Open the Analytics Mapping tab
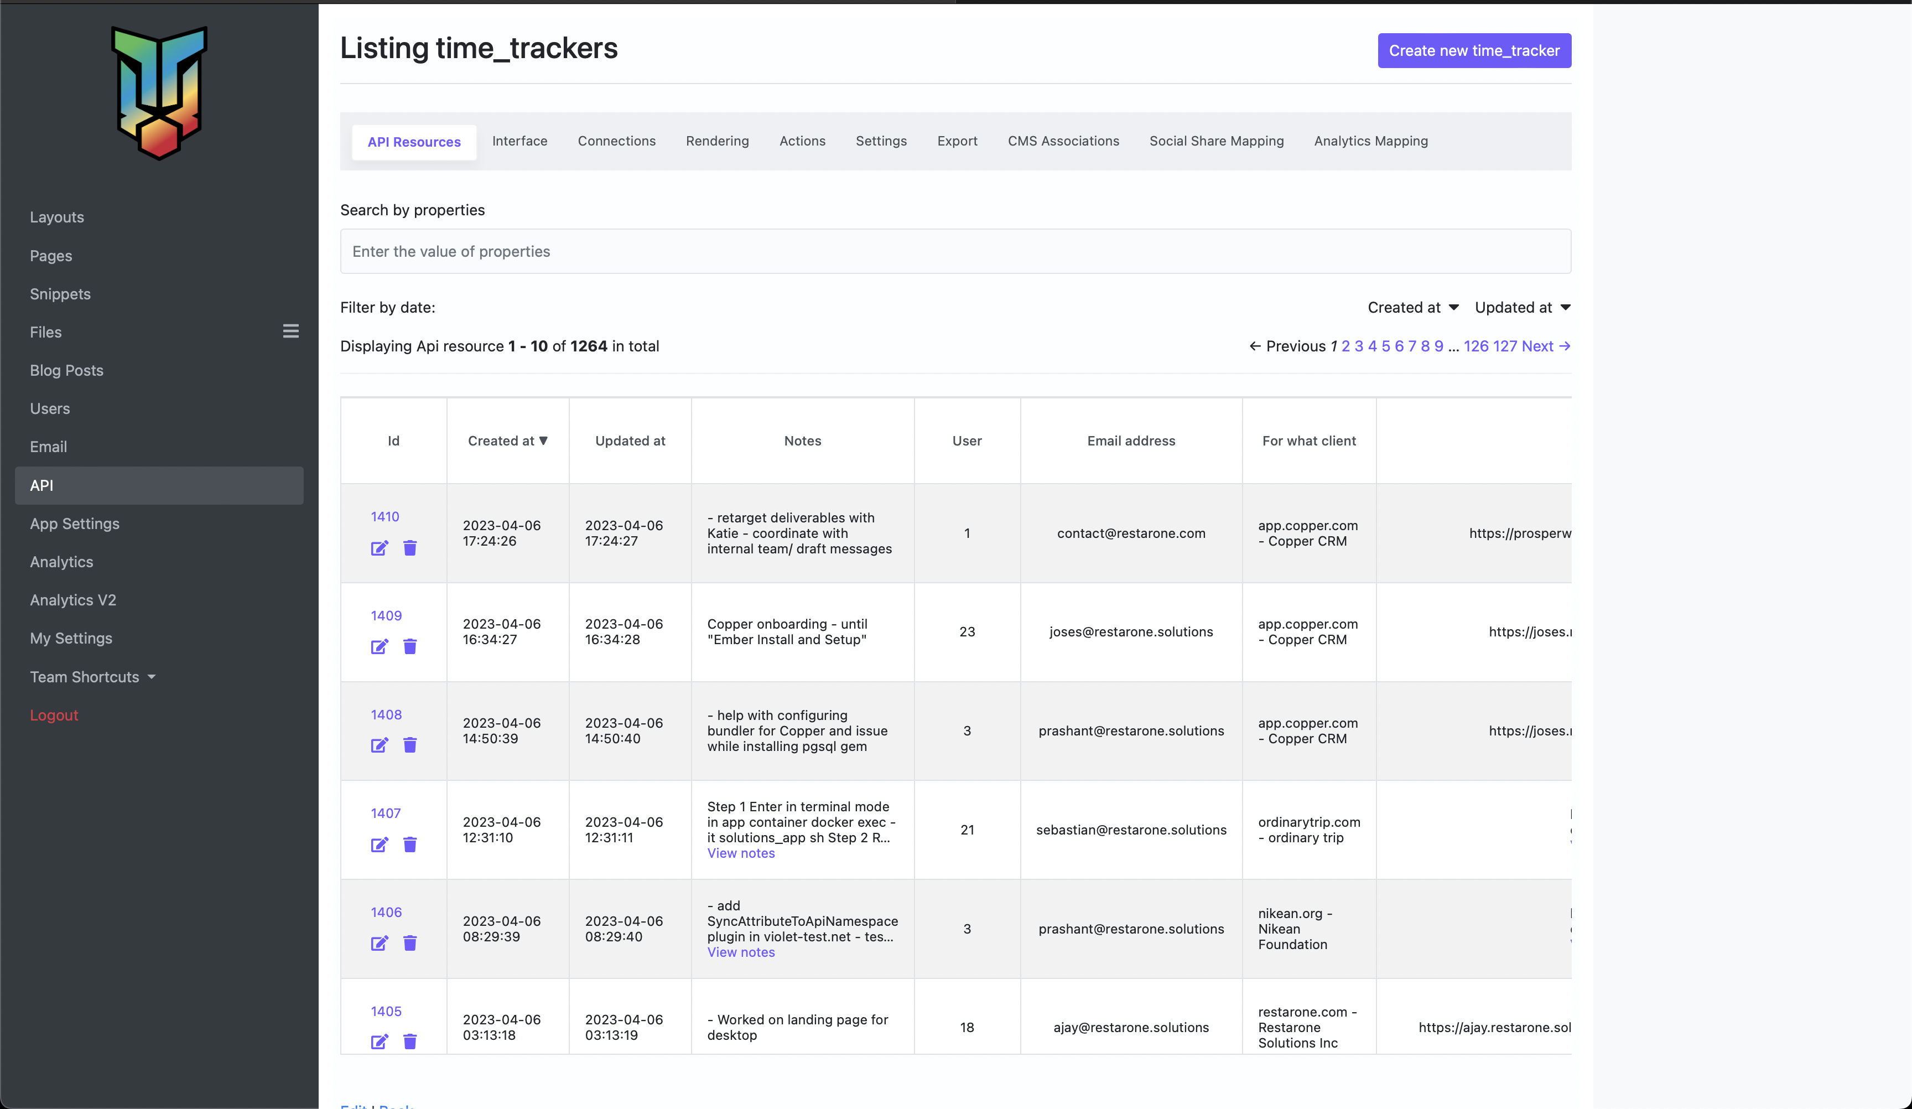 point(1370,141)
